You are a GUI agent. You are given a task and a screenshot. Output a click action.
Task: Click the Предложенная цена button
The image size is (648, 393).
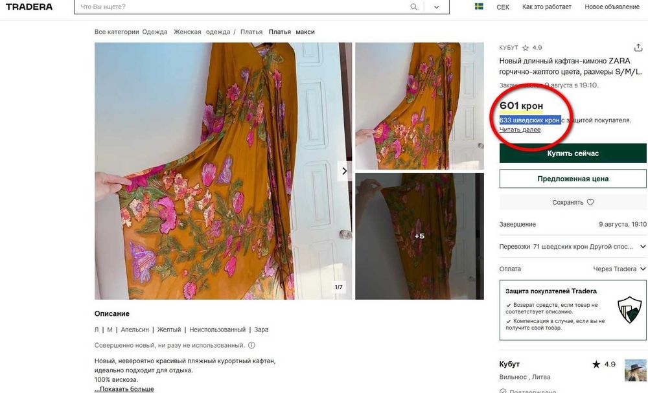tap(573, 179)
